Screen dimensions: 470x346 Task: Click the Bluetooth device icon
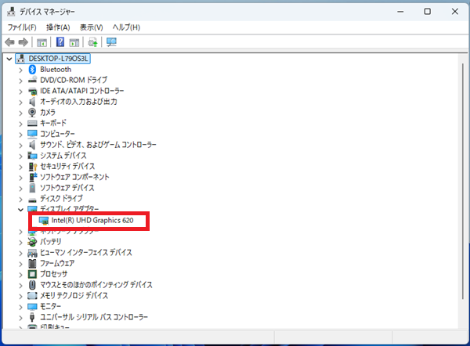pos(32,70)
